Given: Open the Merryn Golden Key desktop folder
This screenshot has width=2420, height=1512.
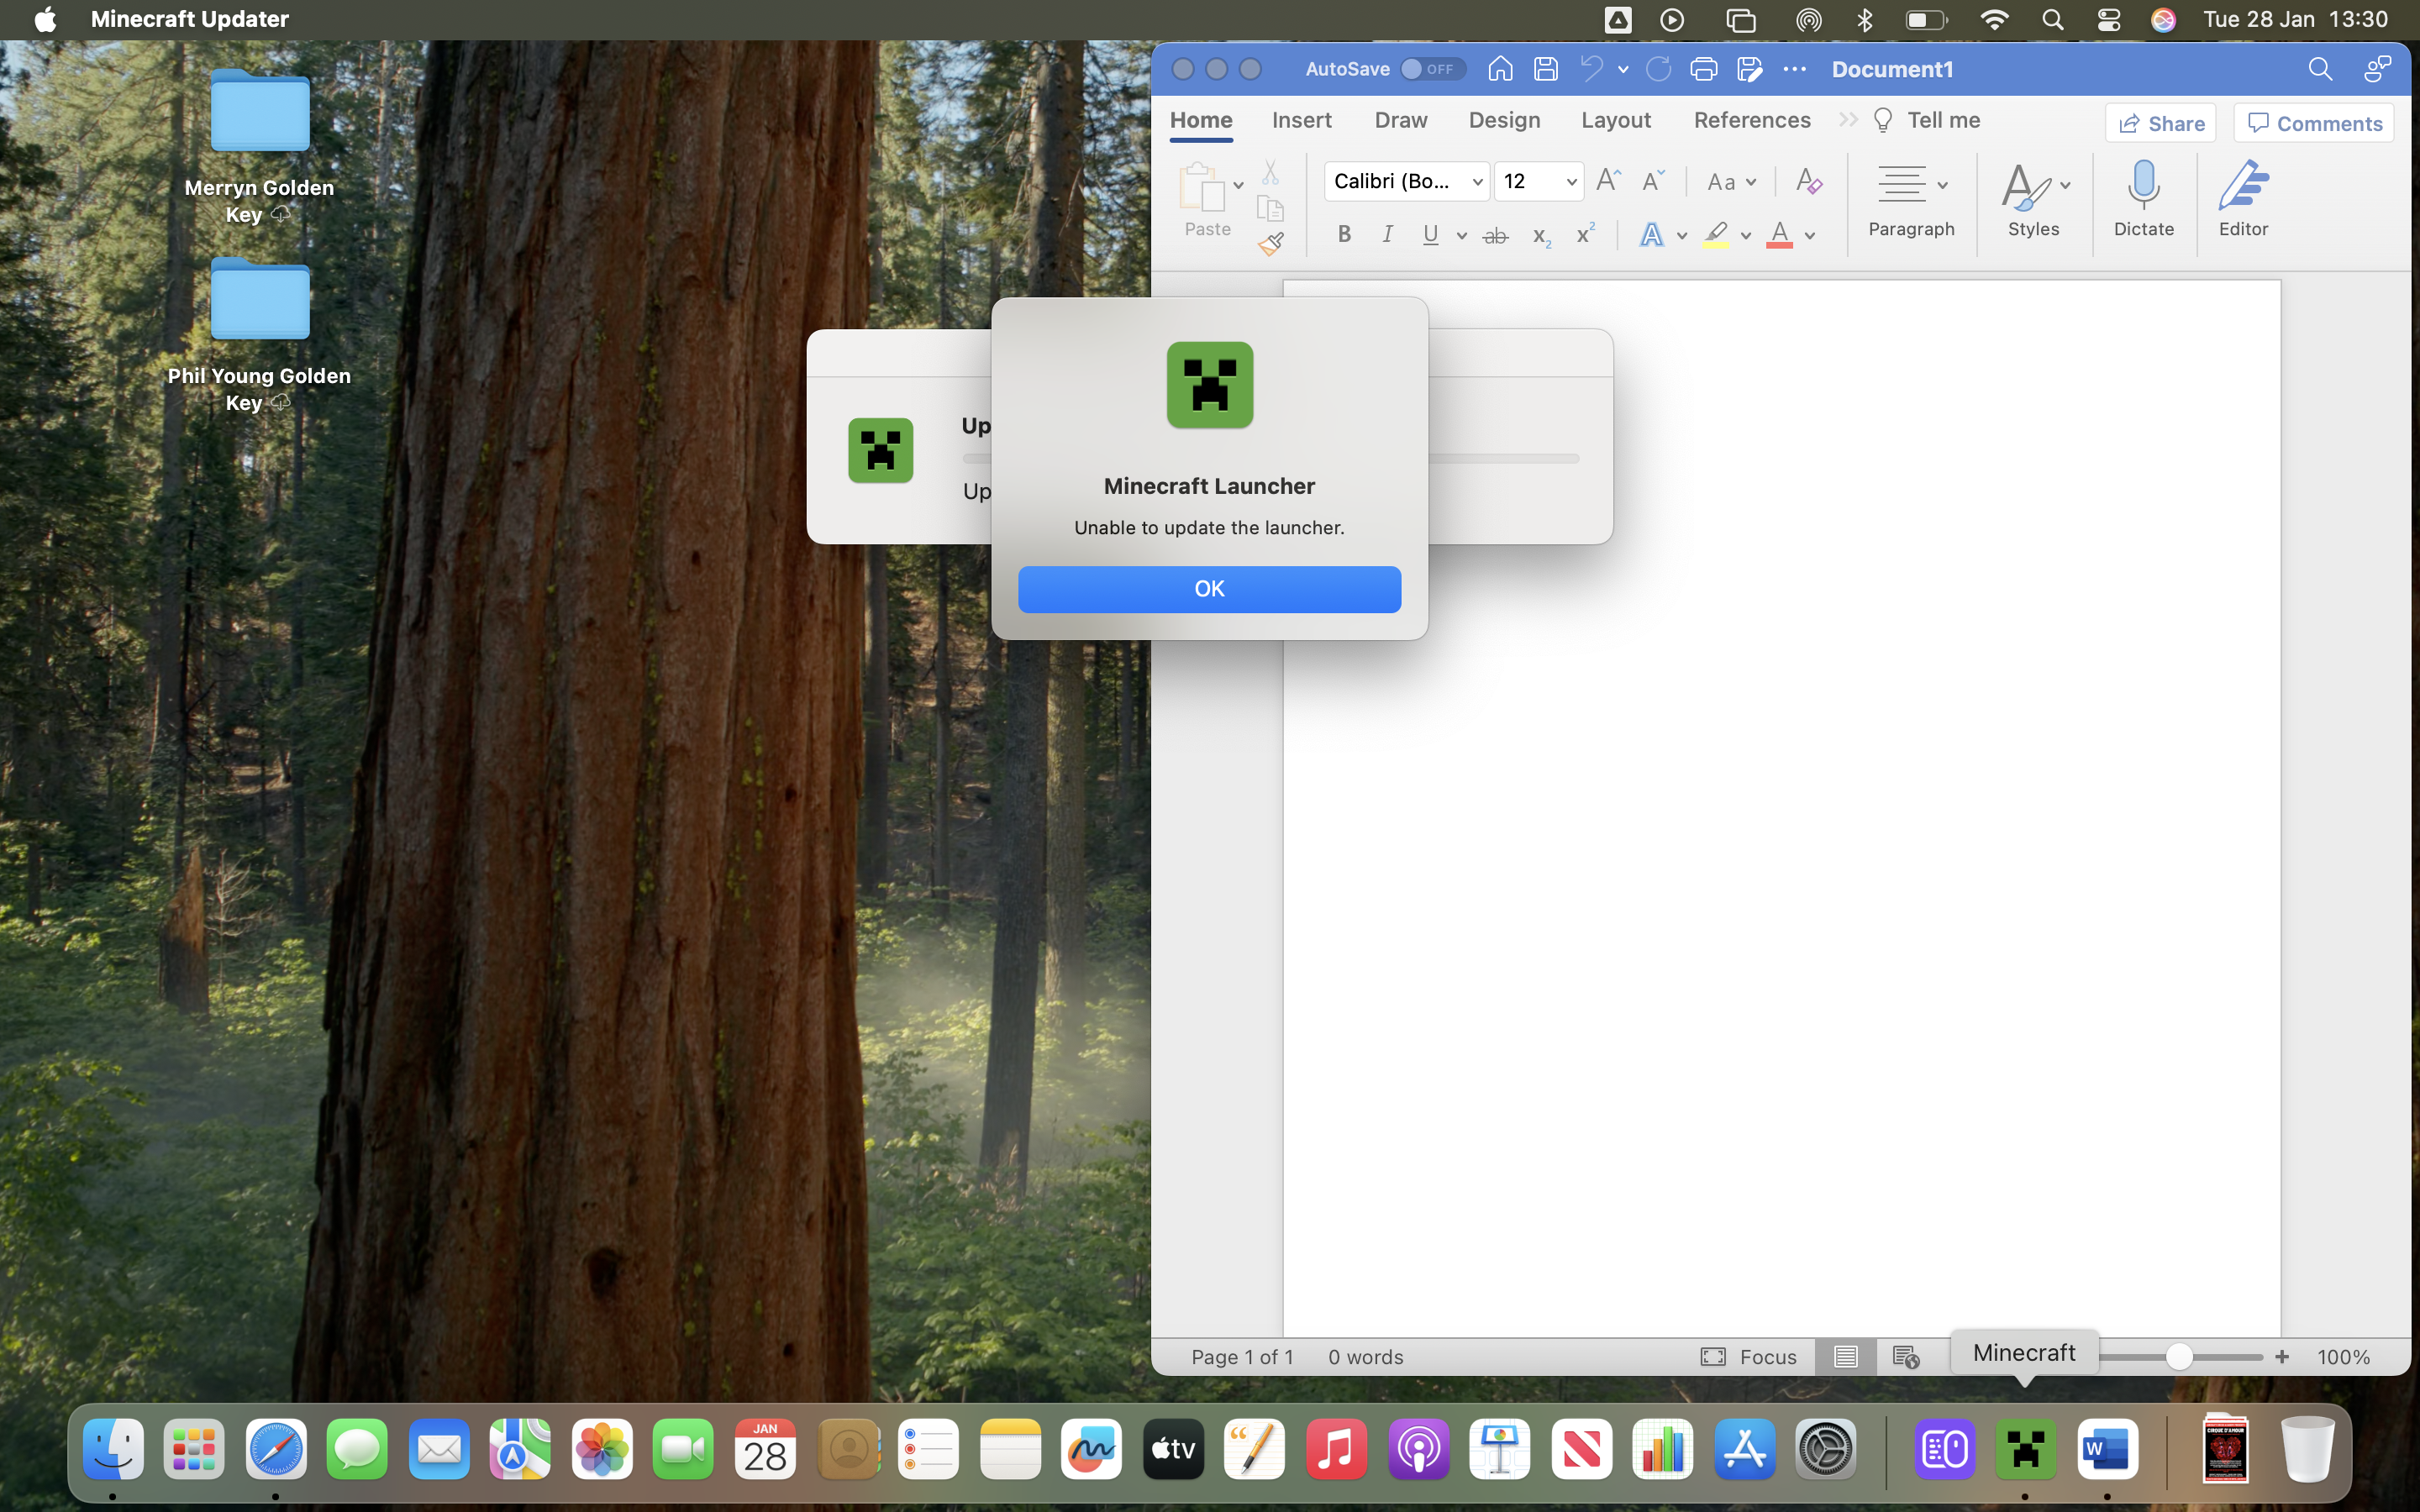Looking at the screenshot, I should pyautogui.click(x=260, y=112).
